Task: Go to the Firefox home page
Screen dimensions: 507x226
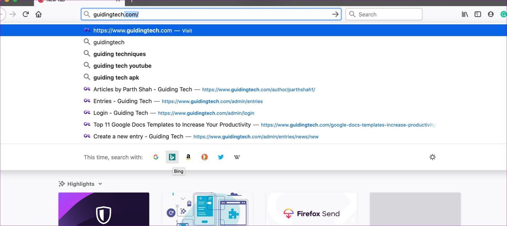Action: [39, 14]
